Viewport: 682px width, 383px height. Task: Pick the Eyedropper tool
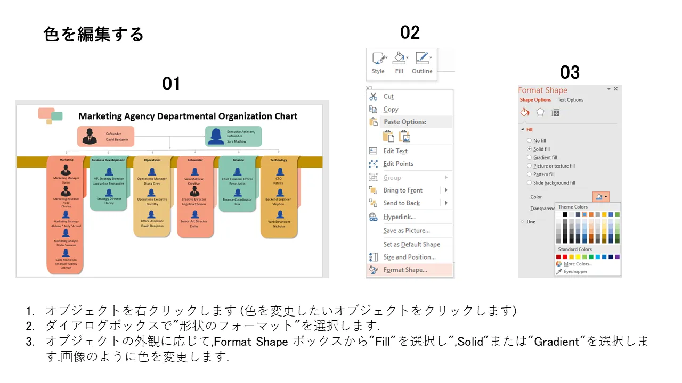coord(574,271)
